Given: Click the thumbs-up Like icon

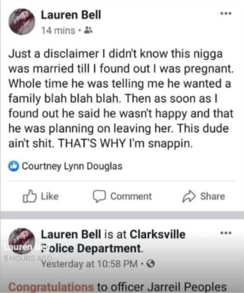Looking at the screenshot, I should click(x=29, y=197).
